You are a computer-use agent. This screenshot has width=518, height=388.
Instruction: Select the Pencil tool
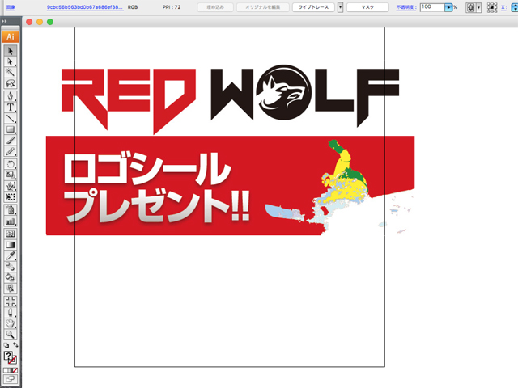click(x=11, y=151)
